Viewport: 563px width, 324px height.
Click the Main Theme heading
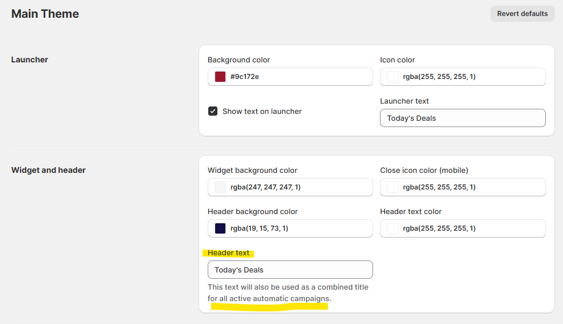click(x=45, y=14)
